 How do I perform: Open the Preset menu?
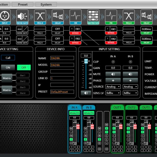(x=23, y=4)
